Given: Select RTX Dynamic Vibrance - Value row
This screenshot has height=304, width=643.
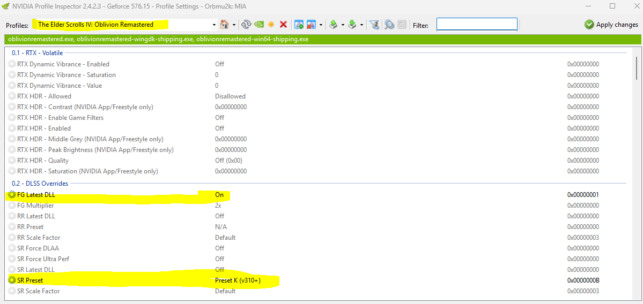Looking at the screenshot, I should click(x=318, y=86).
